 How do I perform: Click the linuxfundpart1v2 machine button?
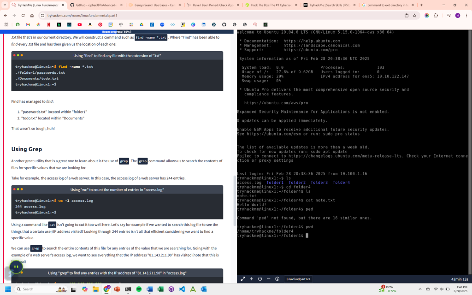coord(298,279)
